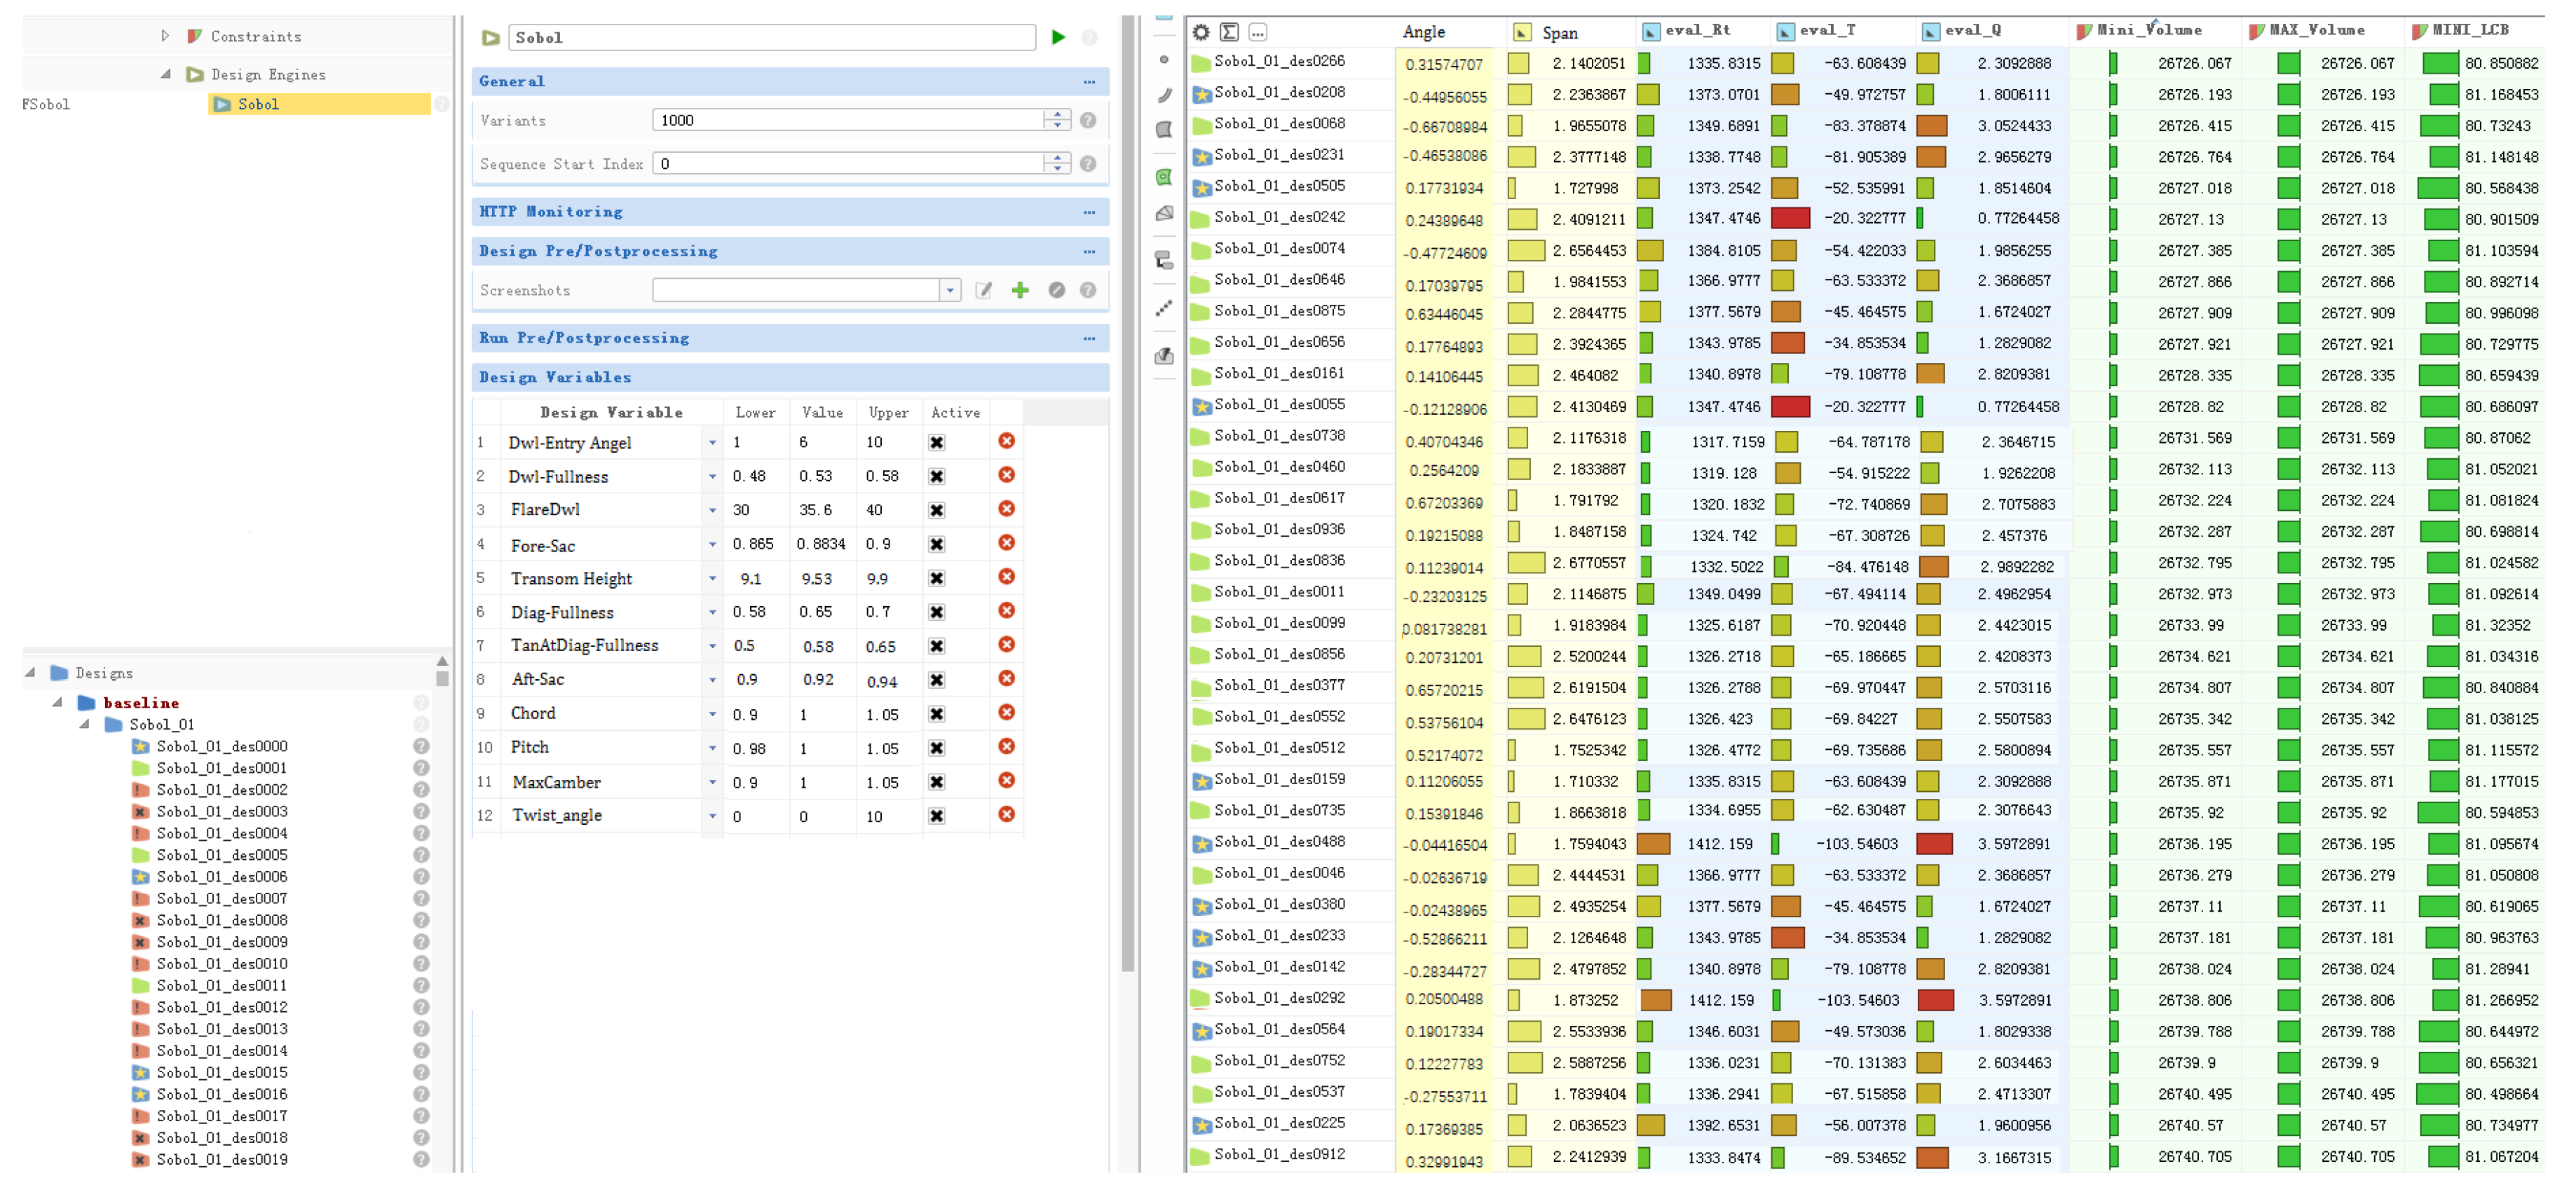The width and height of the screenshot is (2576, 1192).
Task: Add a screenshot with green plus
Action: 1019,290
